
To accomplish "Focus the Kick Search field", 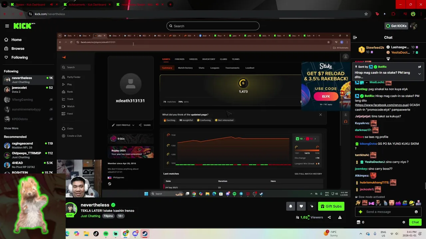I will pos(213,26).
